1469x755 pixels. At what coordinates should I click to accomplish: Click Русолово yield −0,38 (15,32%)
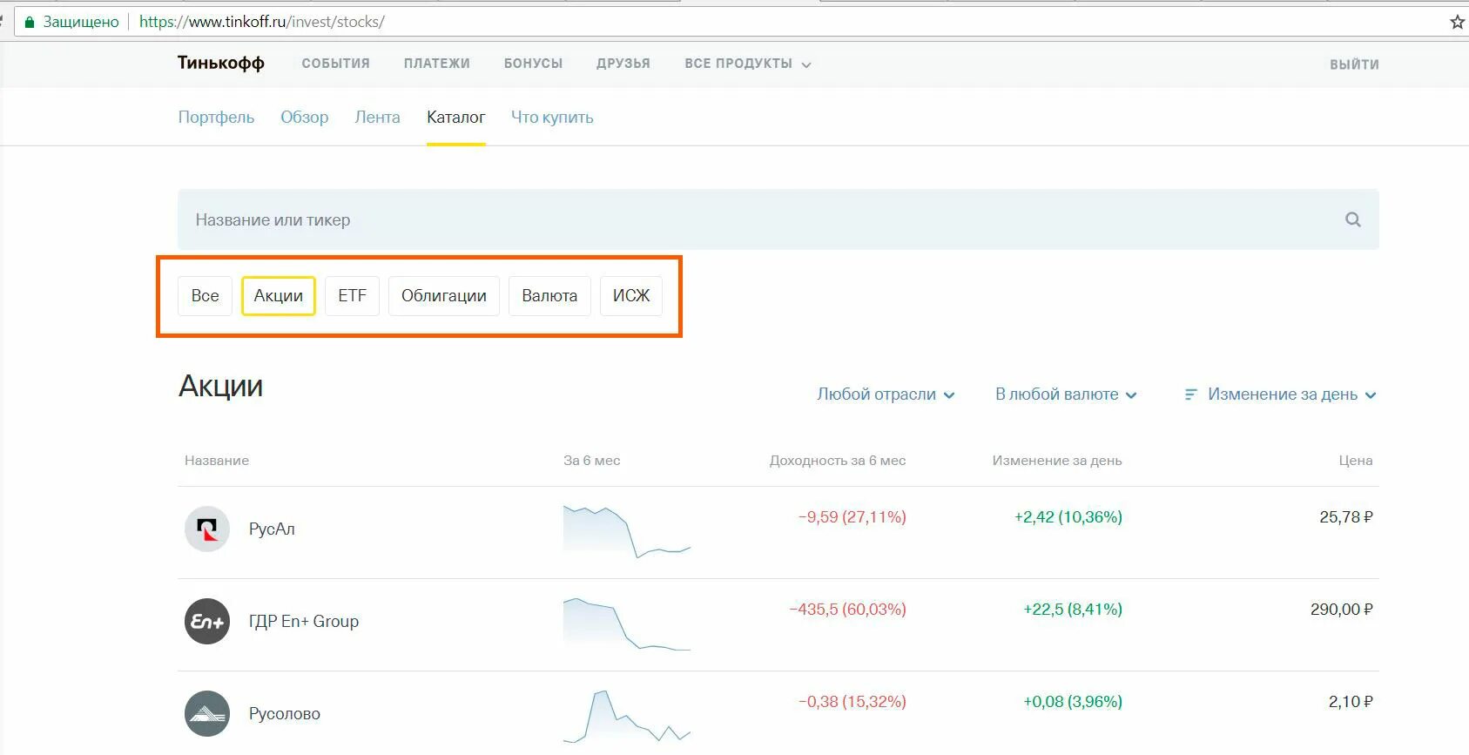point(852,702)
